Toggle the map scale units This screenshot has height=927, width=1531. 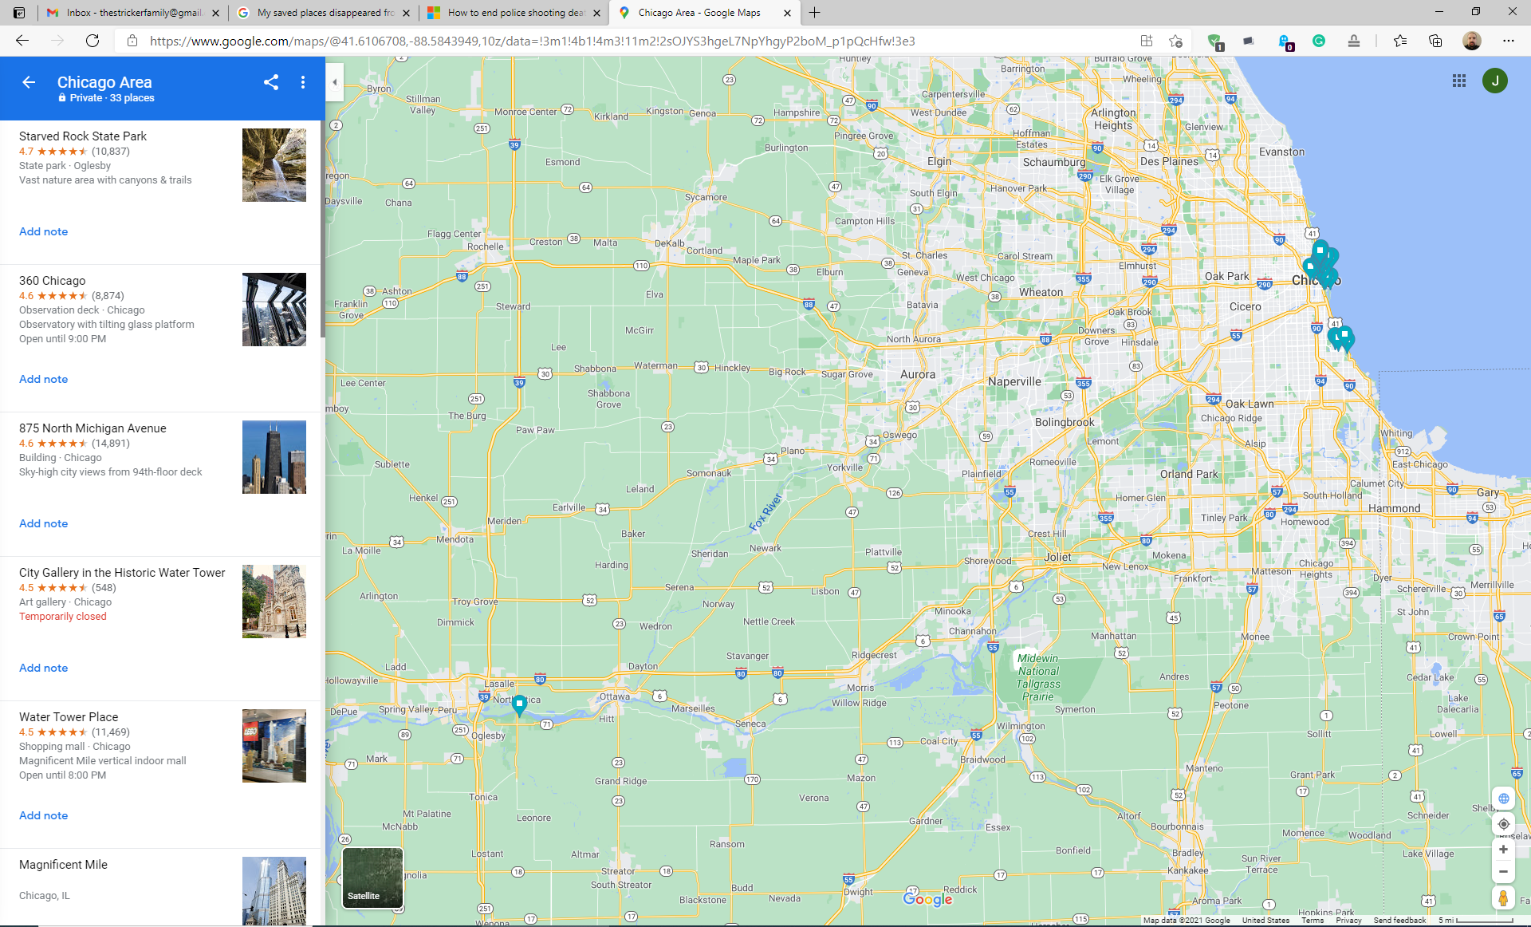pos(1475,921)
